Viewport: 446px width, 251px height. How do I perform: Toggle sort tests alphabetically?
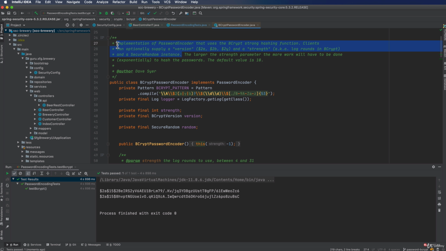[28, 173]
